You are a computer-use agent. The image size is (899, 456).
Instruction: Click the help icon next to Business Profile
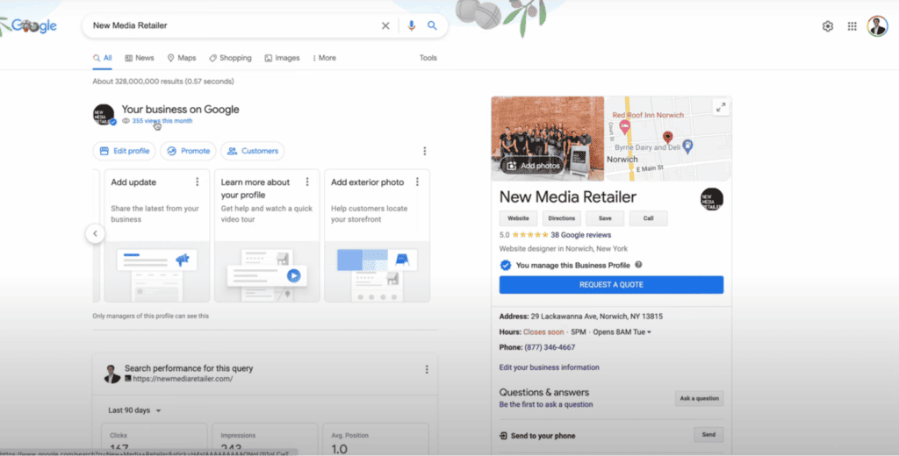pyautogui.click(x=638, y=265)
